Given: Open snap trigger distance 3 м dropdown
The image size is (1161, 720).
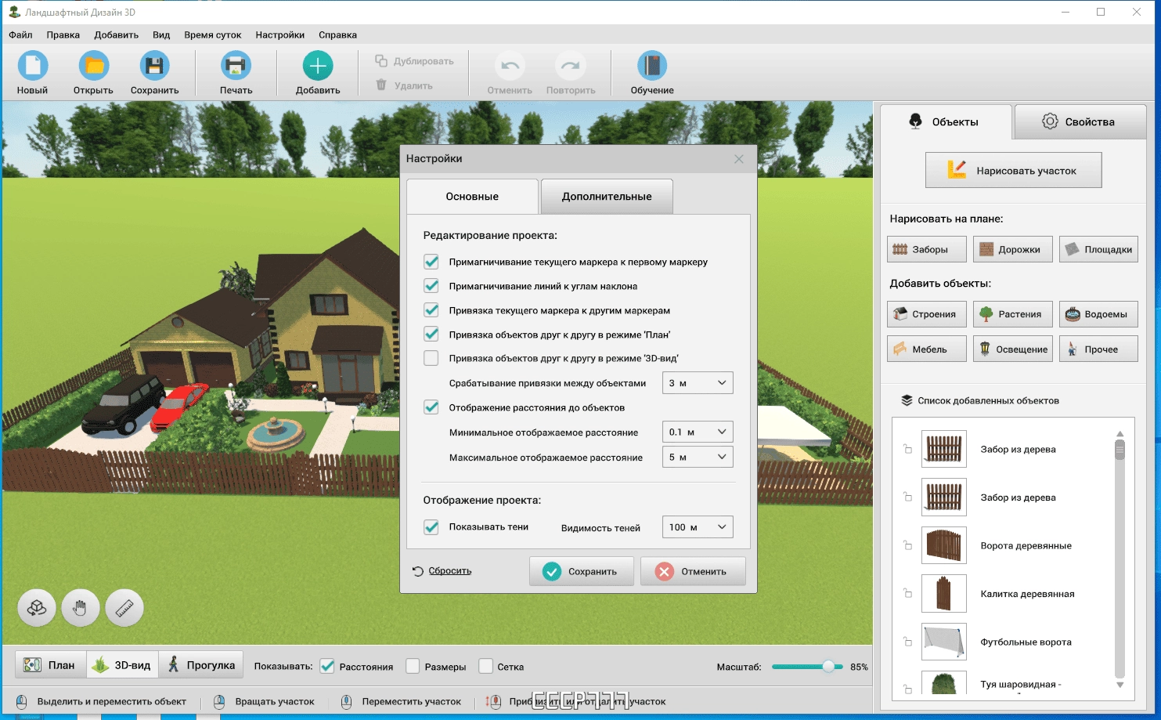Looking at the screenshot, I should 698,383.
